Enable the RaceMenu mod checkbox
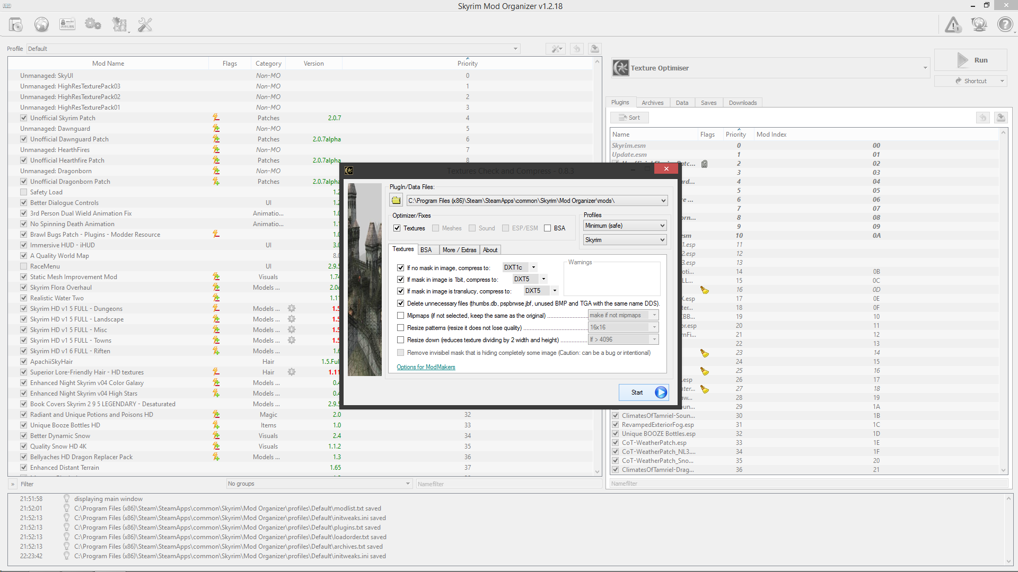Viewport: 1018px width, 572px height. (x=24, y=266)
